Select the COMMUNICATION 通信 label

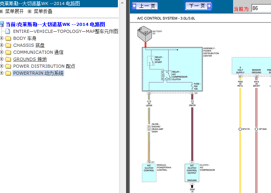pos(38,52)
